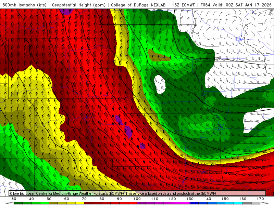Click the "18Z ECMWF" model run text

pos(183,5)
